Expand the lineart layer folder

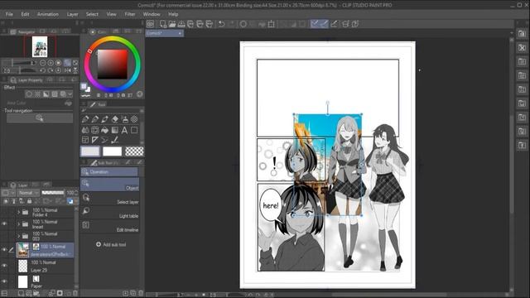click(x=19, y=224)
